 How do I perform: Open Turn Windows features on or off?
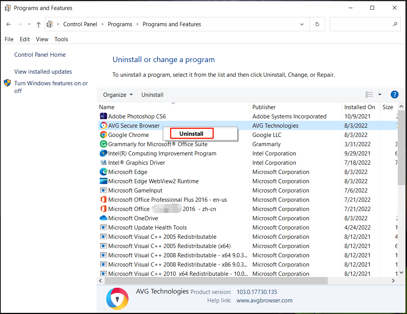51,87
